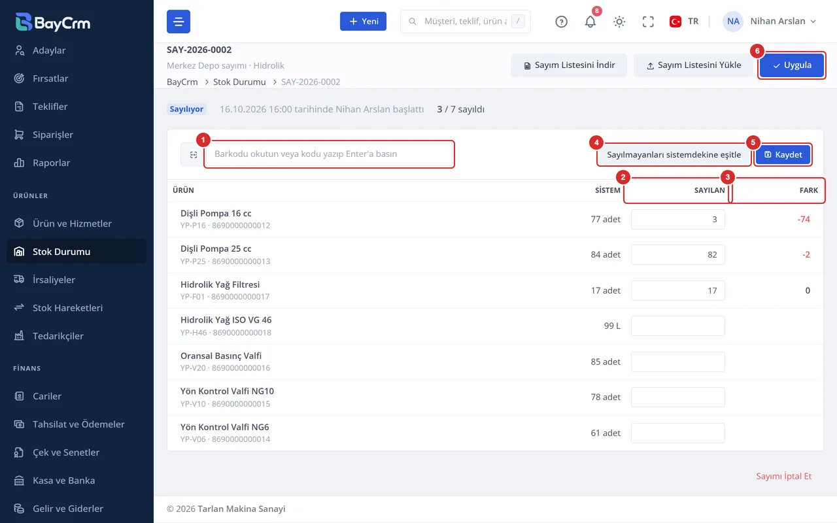Open Cariler sidebar item

77,396
